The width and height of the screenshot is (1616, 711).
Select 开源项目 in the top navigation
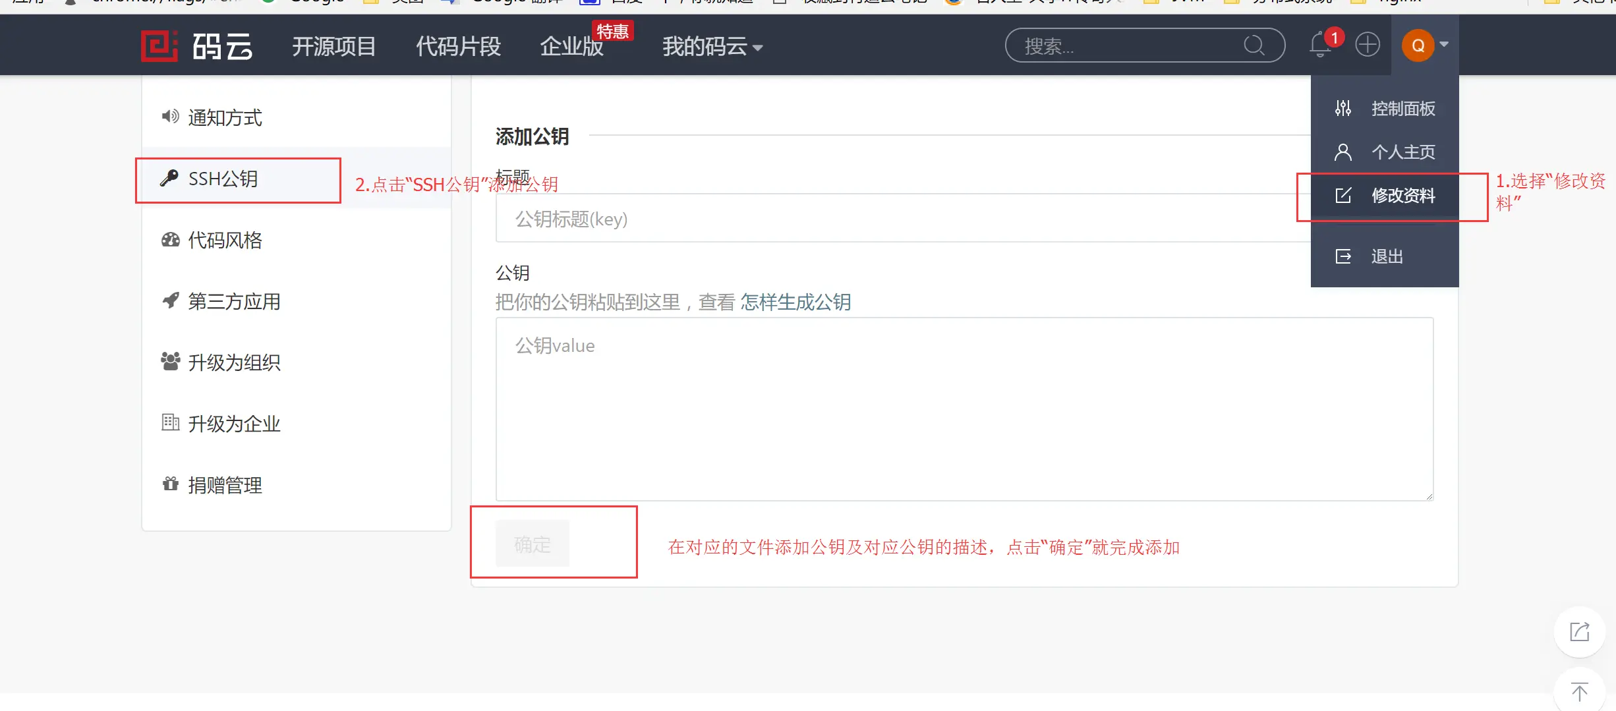[x=333, y=46]
